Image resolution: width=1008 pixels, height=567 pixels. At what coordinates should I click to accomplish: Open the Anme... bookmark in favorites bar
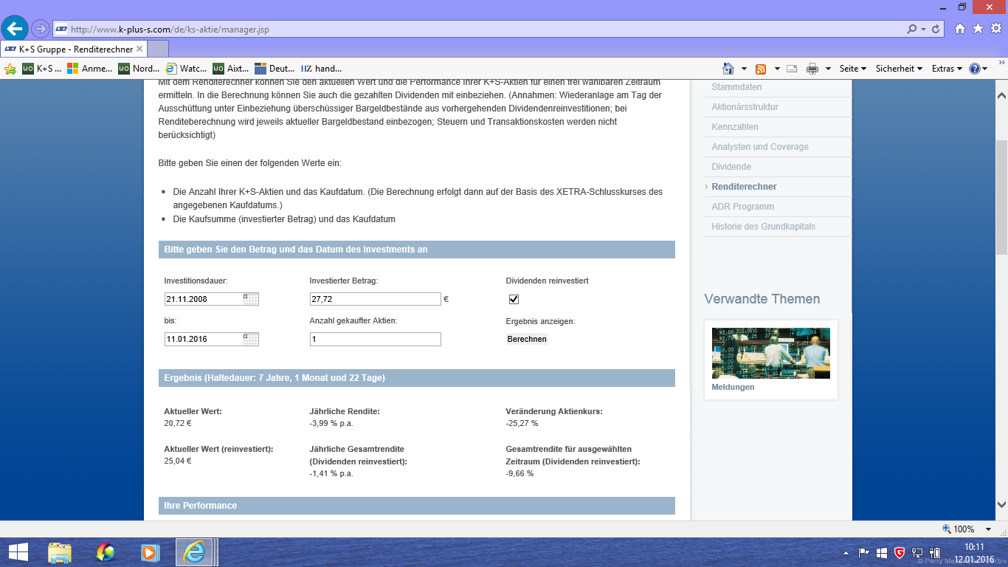coord(89,69)
